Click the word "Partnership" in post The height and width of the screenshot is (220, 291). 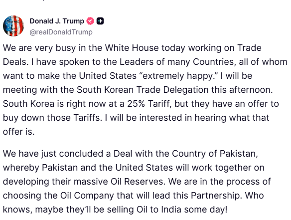click(x=216, y=196)
